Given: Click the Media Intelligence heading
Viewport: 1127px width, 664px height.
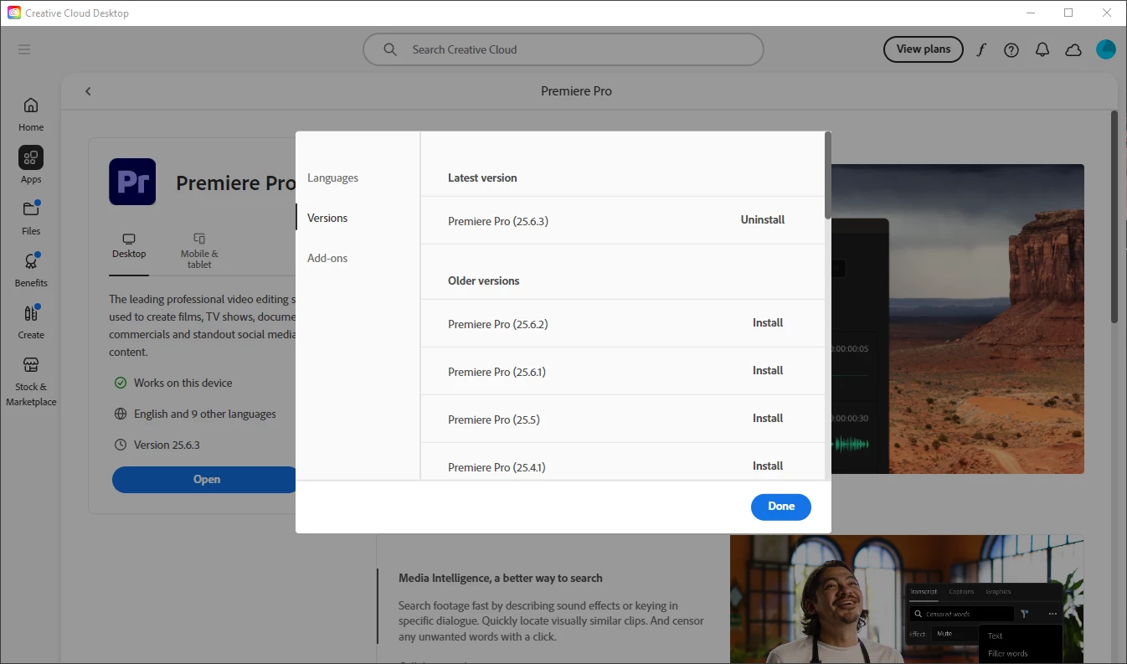Looking at the screenshot, I should click(x=501, y=579).
